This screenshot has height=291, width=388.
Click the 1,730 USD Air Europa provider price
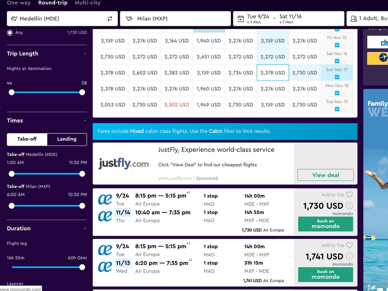[263, 230]
